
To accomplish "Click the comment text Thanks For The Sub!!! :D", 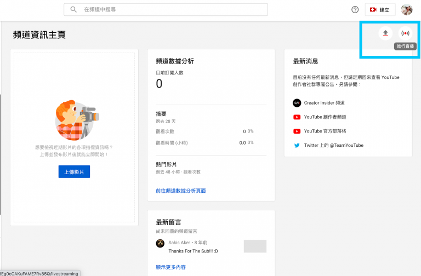I will click(193, 251).
